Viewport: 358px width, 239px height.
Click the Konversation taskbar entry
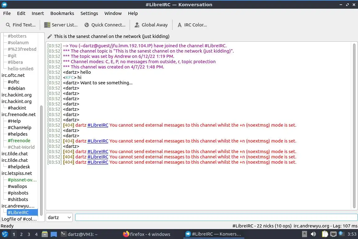click(214, 234)
